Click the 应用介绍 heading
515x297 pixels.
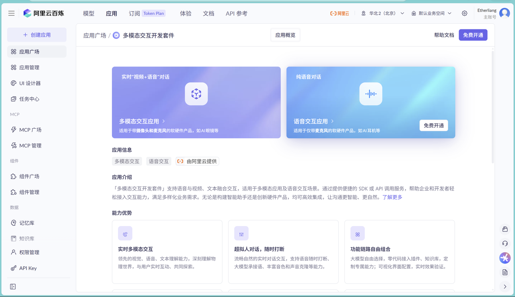point(122,177)
